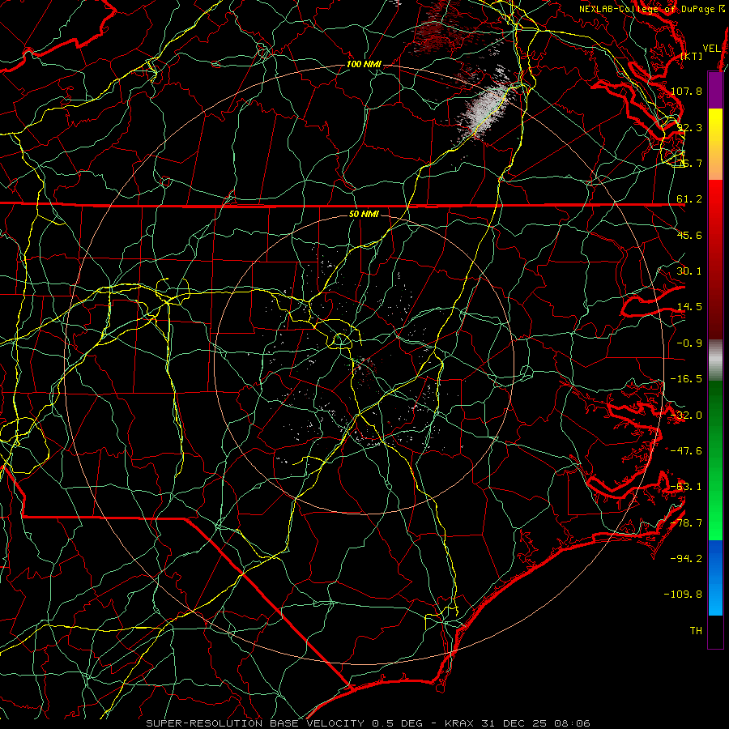Click the [KT] units label
729x729 pixels.
(692, 56)
